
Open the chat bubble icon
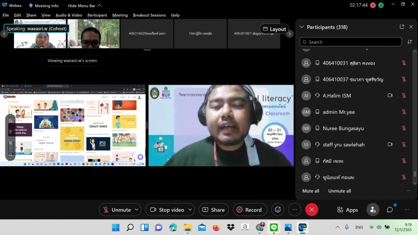(x=390, y=210)
